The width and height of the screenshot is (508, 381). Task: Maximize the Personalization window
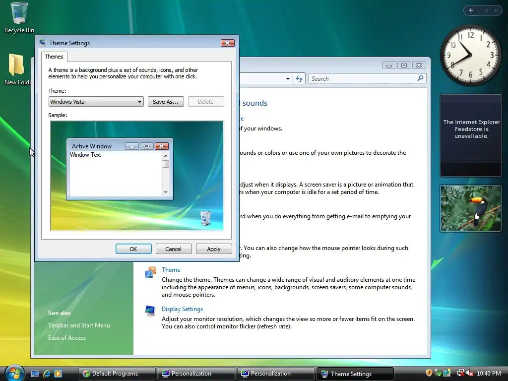(404, 65)
